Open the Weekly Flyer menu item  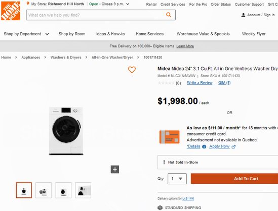pos(254,34)
